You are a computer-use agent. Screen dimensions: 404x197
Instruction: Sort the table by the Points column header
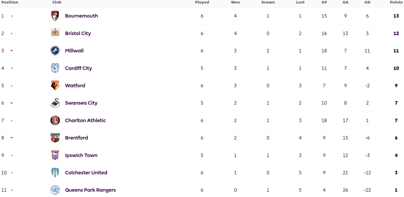point(397,2)
